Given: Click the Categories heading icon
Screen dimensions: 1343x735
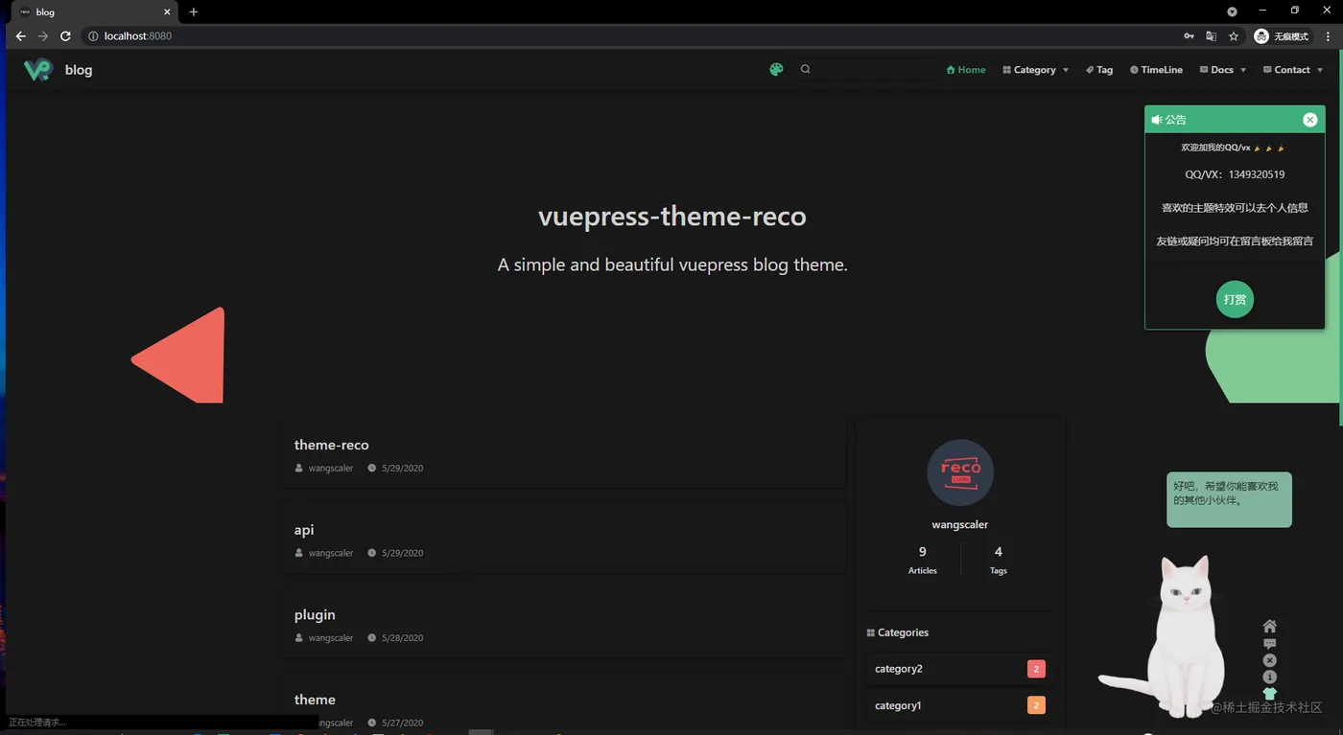Looking at the screenshot, I should tap(871, 632).
